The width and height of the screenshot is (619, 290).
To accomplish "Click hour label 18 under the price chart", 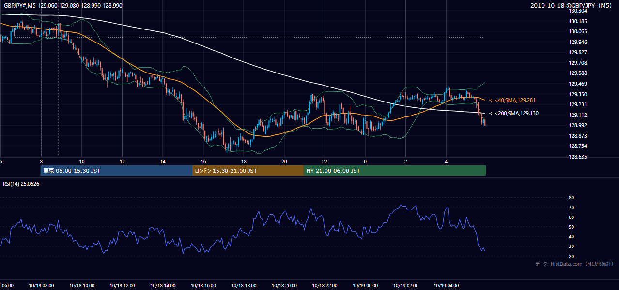I will click(244, 161).
